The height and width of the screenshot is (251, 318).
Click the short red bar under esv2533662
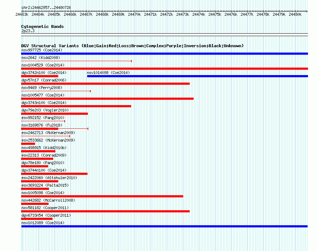(x=28, y=144)
